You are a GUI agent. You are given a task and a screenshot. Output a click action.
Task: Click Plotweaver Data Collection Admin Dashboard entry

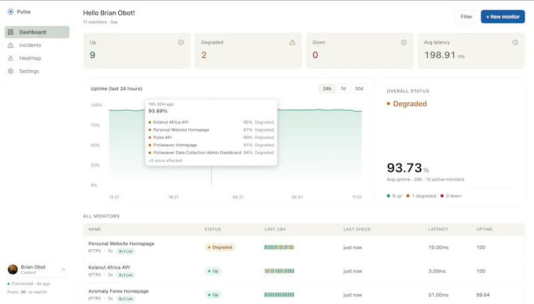pos(197,153)
